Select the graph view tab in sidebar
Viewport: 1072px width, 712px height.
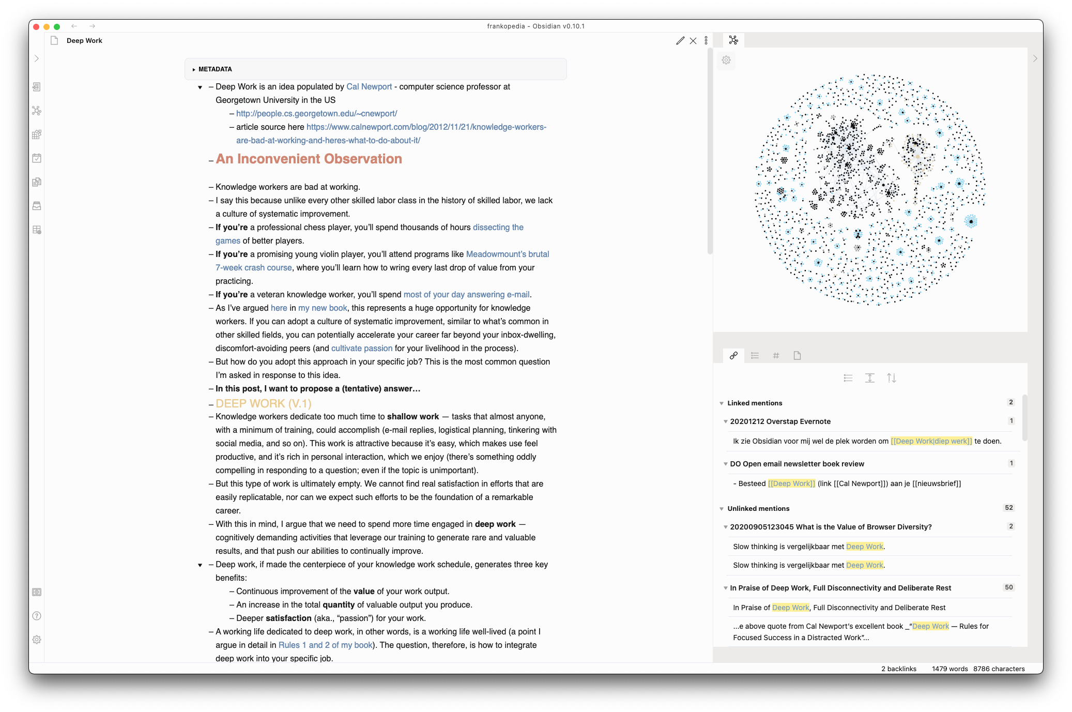(733, 40)
